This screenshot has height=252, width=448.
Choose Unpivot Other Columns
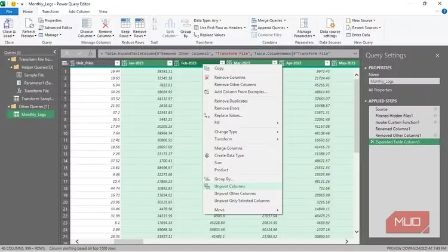point(243,193)
